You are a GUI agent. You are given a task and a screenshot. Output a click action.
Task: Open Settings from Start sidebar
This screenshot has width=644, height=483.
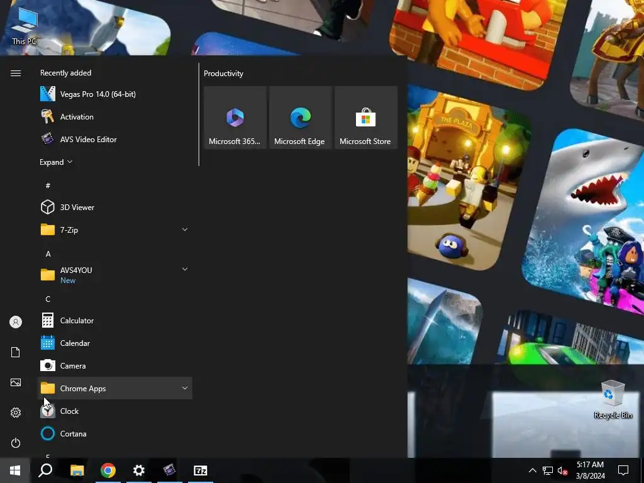(x=16, y=413)
